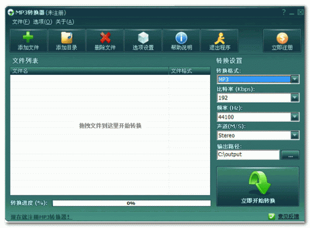Open the 选项(O) menu
310x228 pixels.
click(42, 22)
